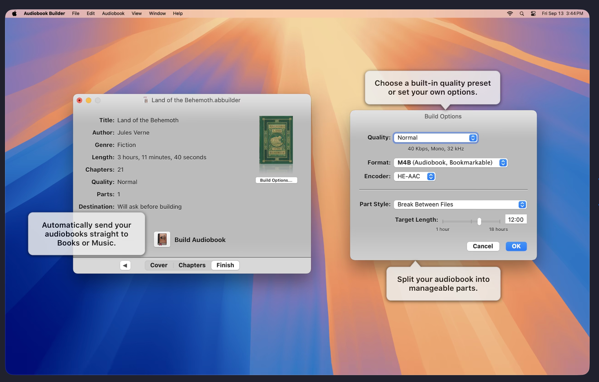Screen dimensions: 599x382
Task: Click the document proxy icon in title bar
Action: (x=146, y=100)
